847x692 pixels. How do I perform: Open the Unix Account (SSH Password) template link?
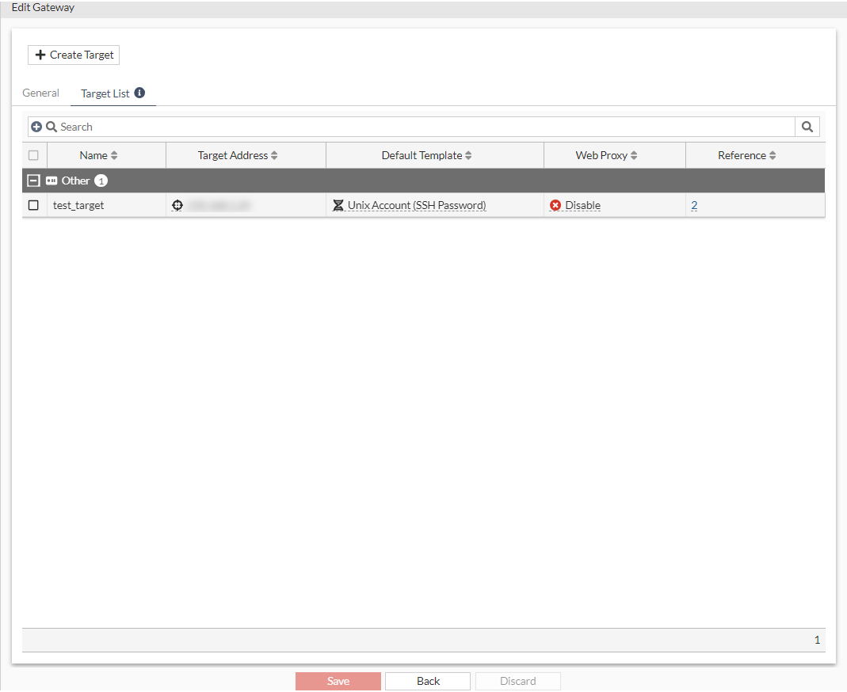(414, 205)
